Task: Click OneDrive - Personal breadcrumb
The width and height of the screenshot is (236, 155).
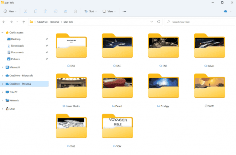Action: click(48, 22)
